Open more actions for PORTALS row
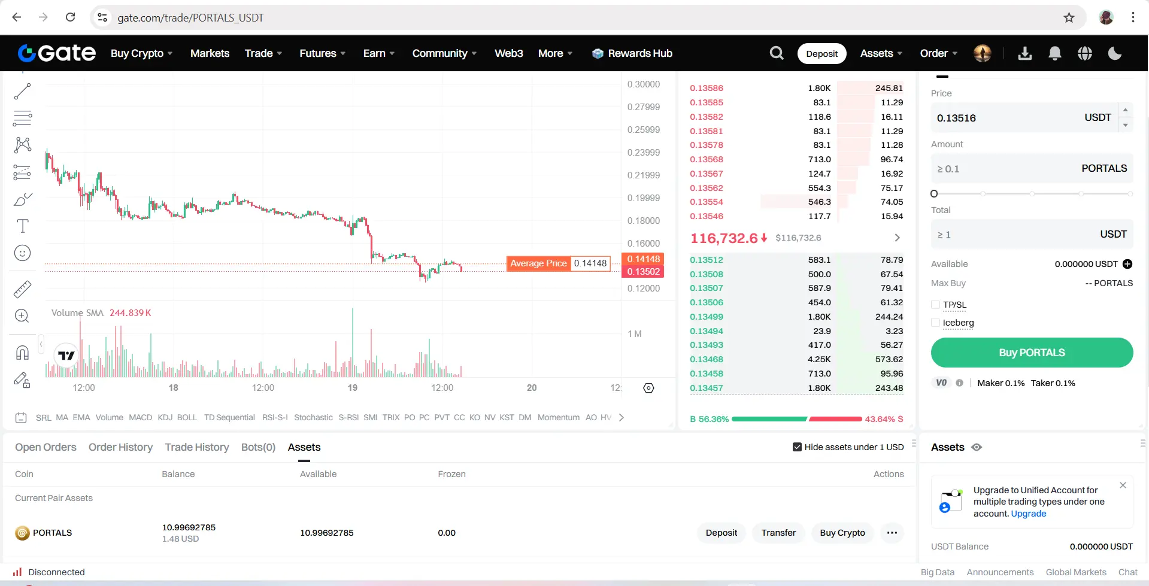Viewport: 1149px width, 586px height. point(892,533)
